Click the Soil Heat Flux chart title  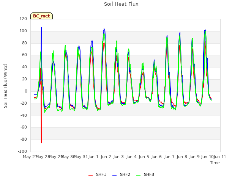coord(121,4)
